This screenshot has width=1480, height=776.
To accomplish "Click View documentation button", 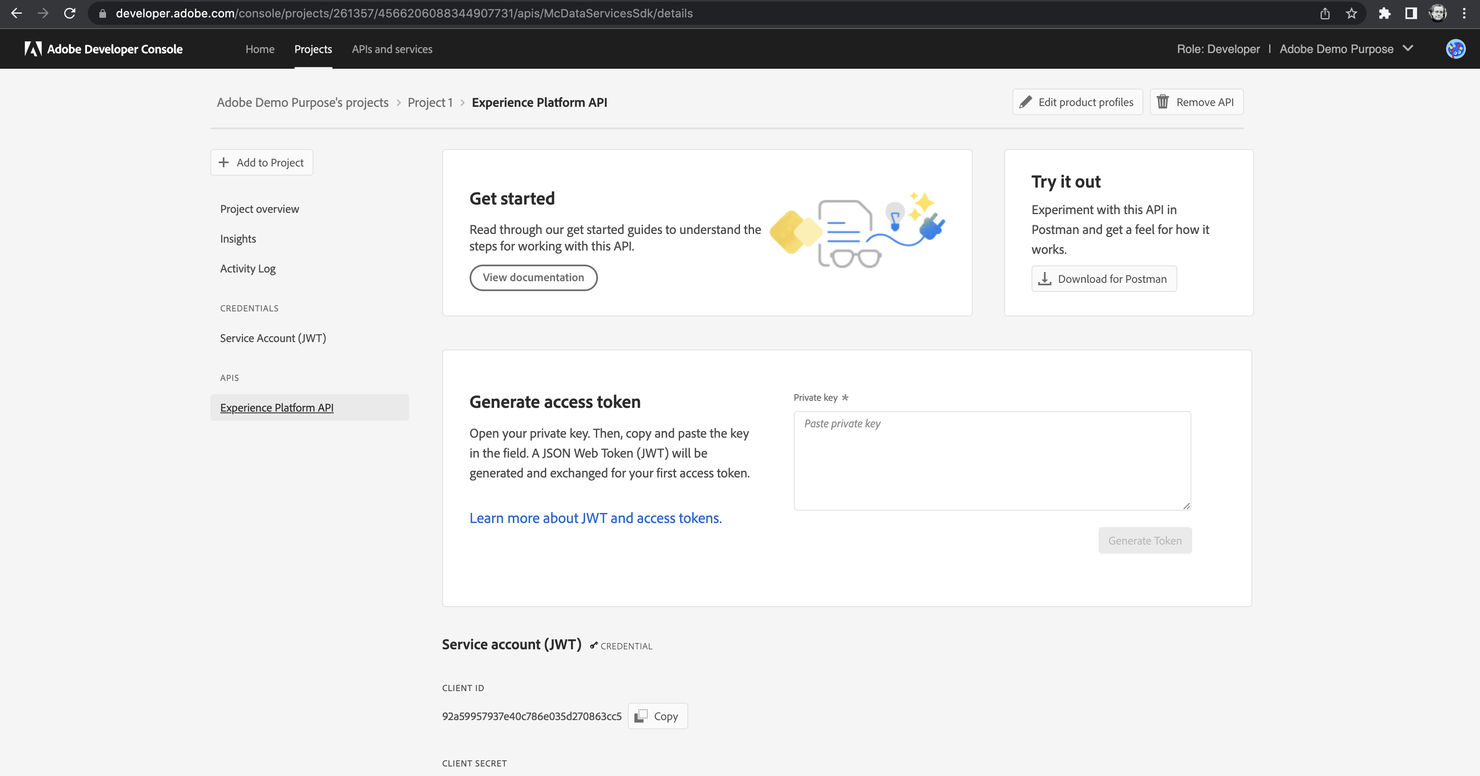I will [533, 277].
